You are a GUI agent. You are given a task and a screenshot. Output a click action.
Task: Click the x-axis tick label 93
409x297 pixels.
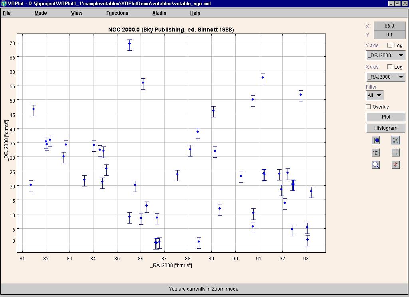click(x=306, y=258)
